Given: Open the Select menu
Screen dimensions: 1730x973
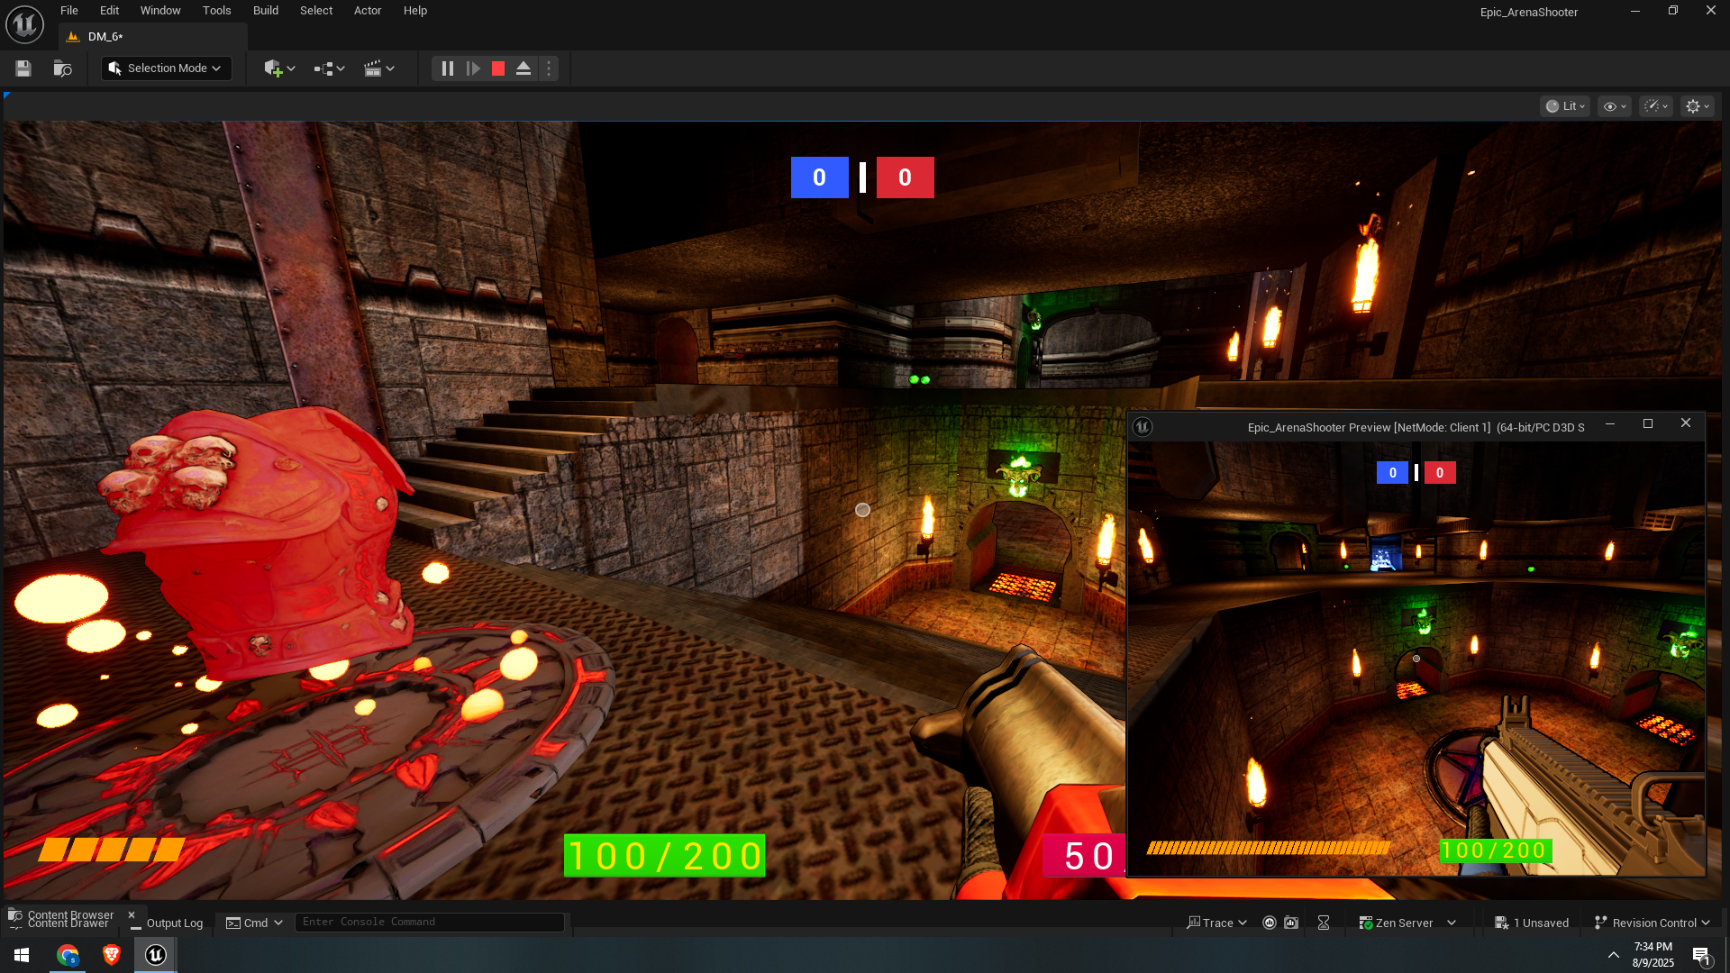Looking at the screenshot, I should (x=316, y=11).
